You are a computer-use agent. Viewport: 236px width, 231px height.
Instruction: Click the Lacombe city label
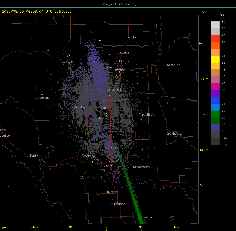coord(123,52)
